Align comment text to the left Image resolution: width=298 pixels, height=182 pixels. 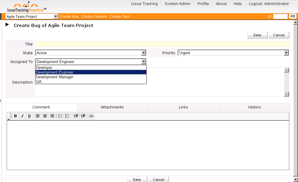pos(38,116)
